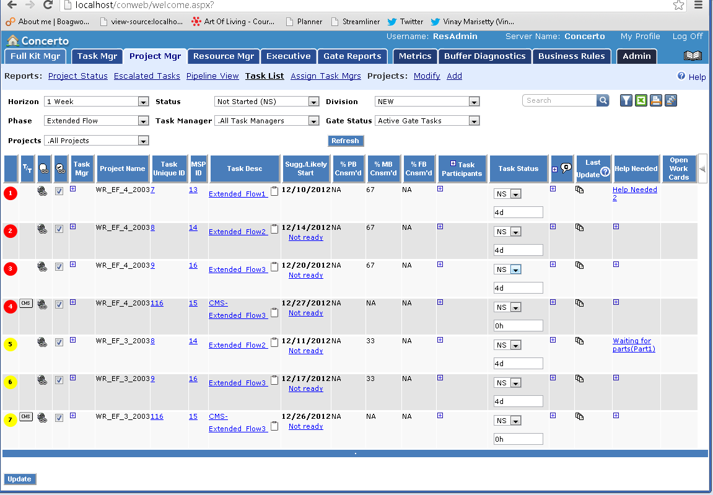Click the yellow priority circle 5

tap(11, 344)
